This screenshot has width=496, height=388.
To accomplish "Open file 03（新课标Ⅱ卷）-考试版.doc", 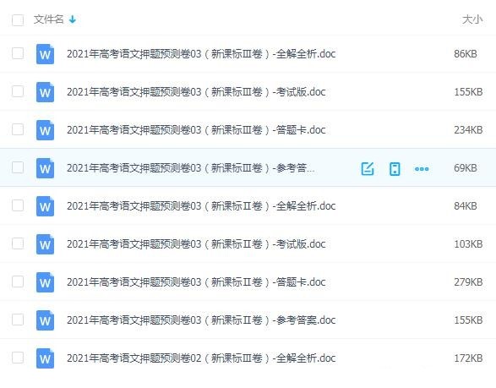I will [196, 243].
